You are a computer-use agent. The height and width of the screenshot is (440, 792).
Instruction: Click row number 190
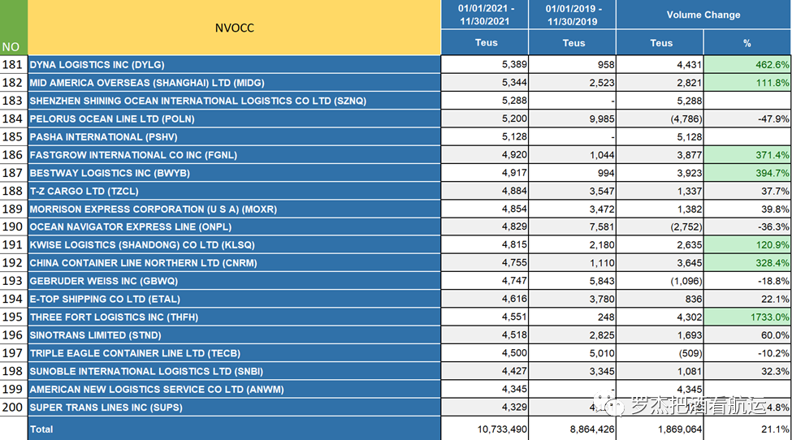(x=13, y=226)
